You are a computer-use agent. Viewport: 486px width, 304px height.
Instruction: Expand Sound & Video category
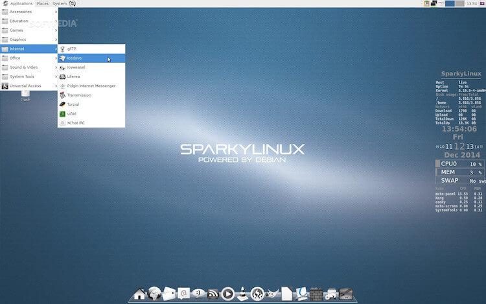point(29,67)
